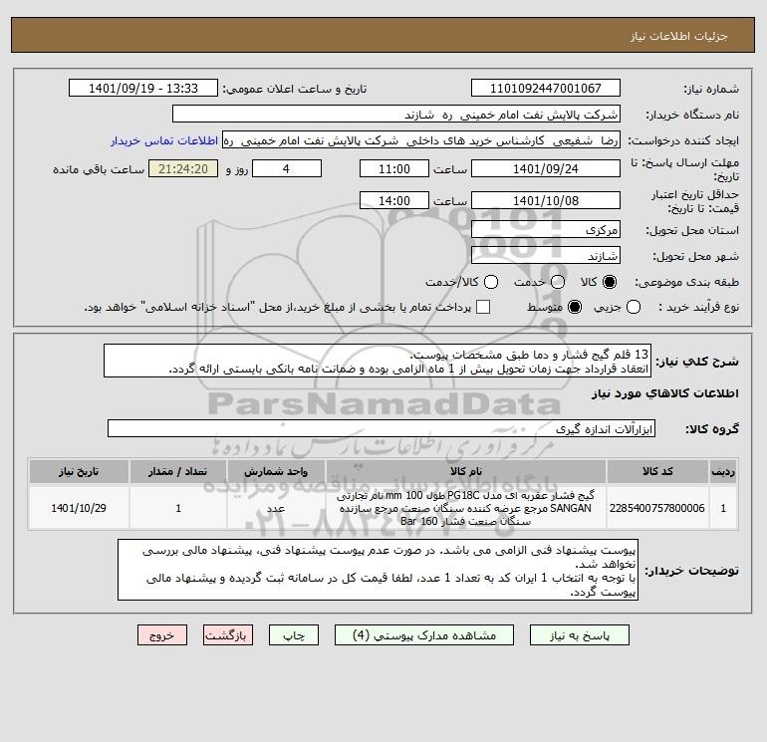767x742 pixels.
Task: Click the پاسخ به نیاز button
Action: pos(579,635)
